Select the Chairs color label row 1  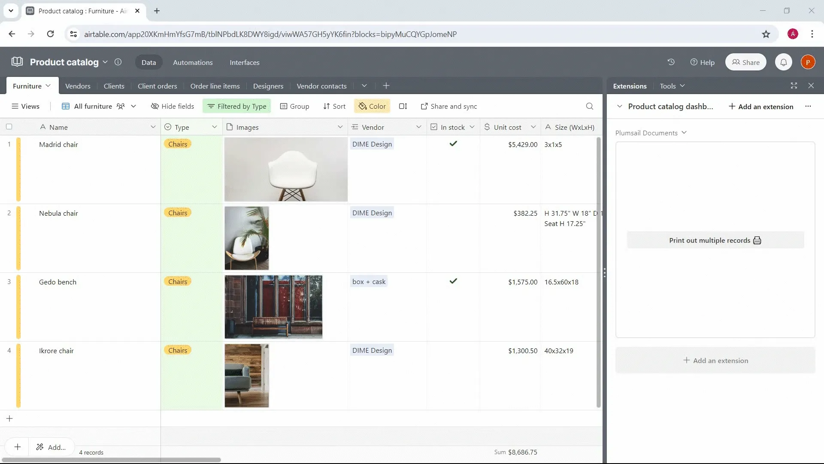click(178, 143)
